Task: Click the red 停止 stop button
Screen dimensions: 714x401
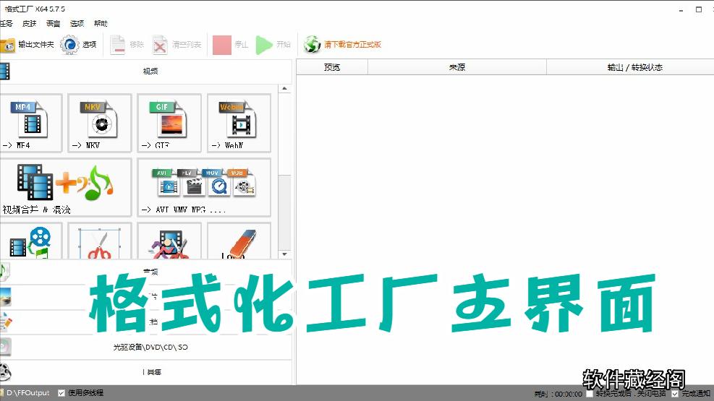Action: (x=231, y=45)
